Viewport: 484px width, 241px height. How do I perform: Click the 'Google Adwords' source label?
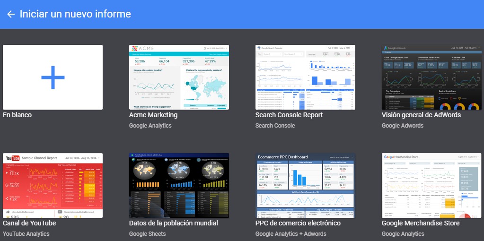403,126
